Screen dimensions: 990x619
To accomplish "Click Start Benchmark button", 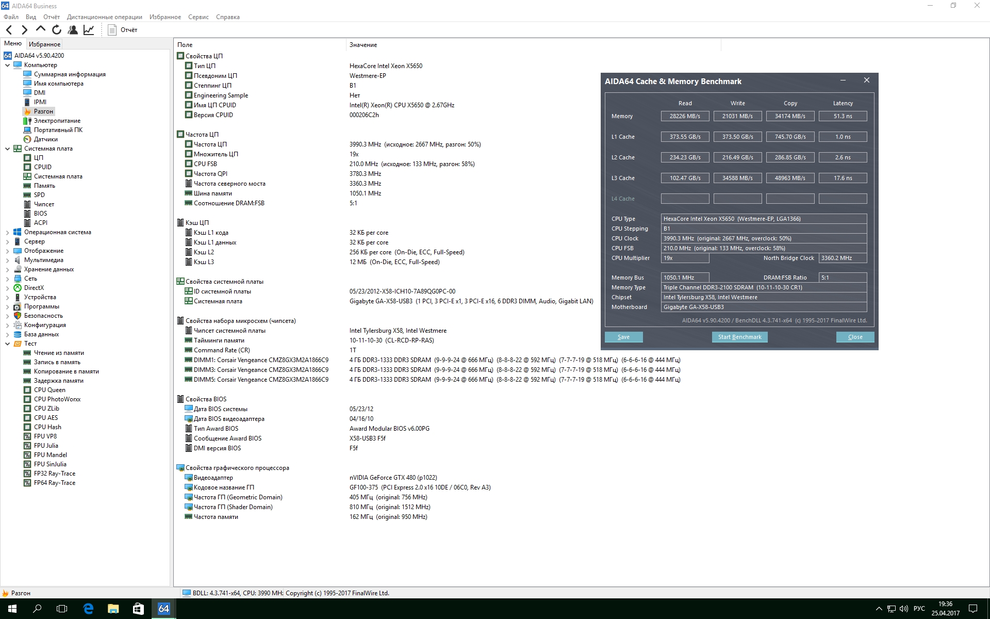I will pyautogui.click(x=739, y=337).
